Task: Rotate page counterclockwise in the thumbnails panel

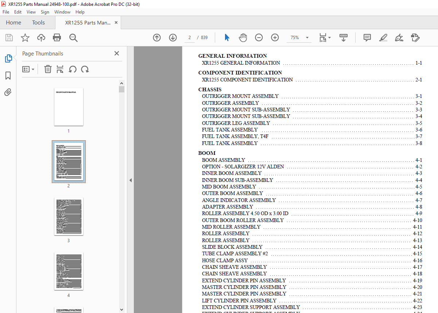Action: pos(73,69)
